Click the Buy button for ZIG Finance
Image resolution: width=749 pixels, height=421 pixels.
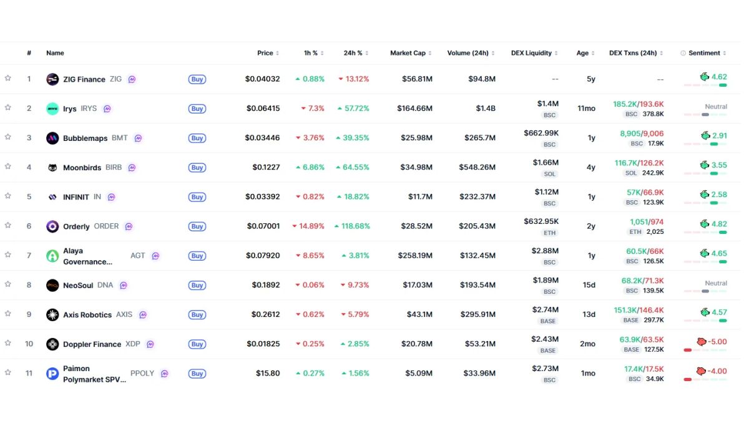click(197, 79)
